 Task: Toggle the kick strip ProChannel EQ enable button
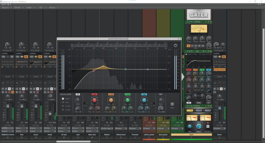[x=26, y=57]
